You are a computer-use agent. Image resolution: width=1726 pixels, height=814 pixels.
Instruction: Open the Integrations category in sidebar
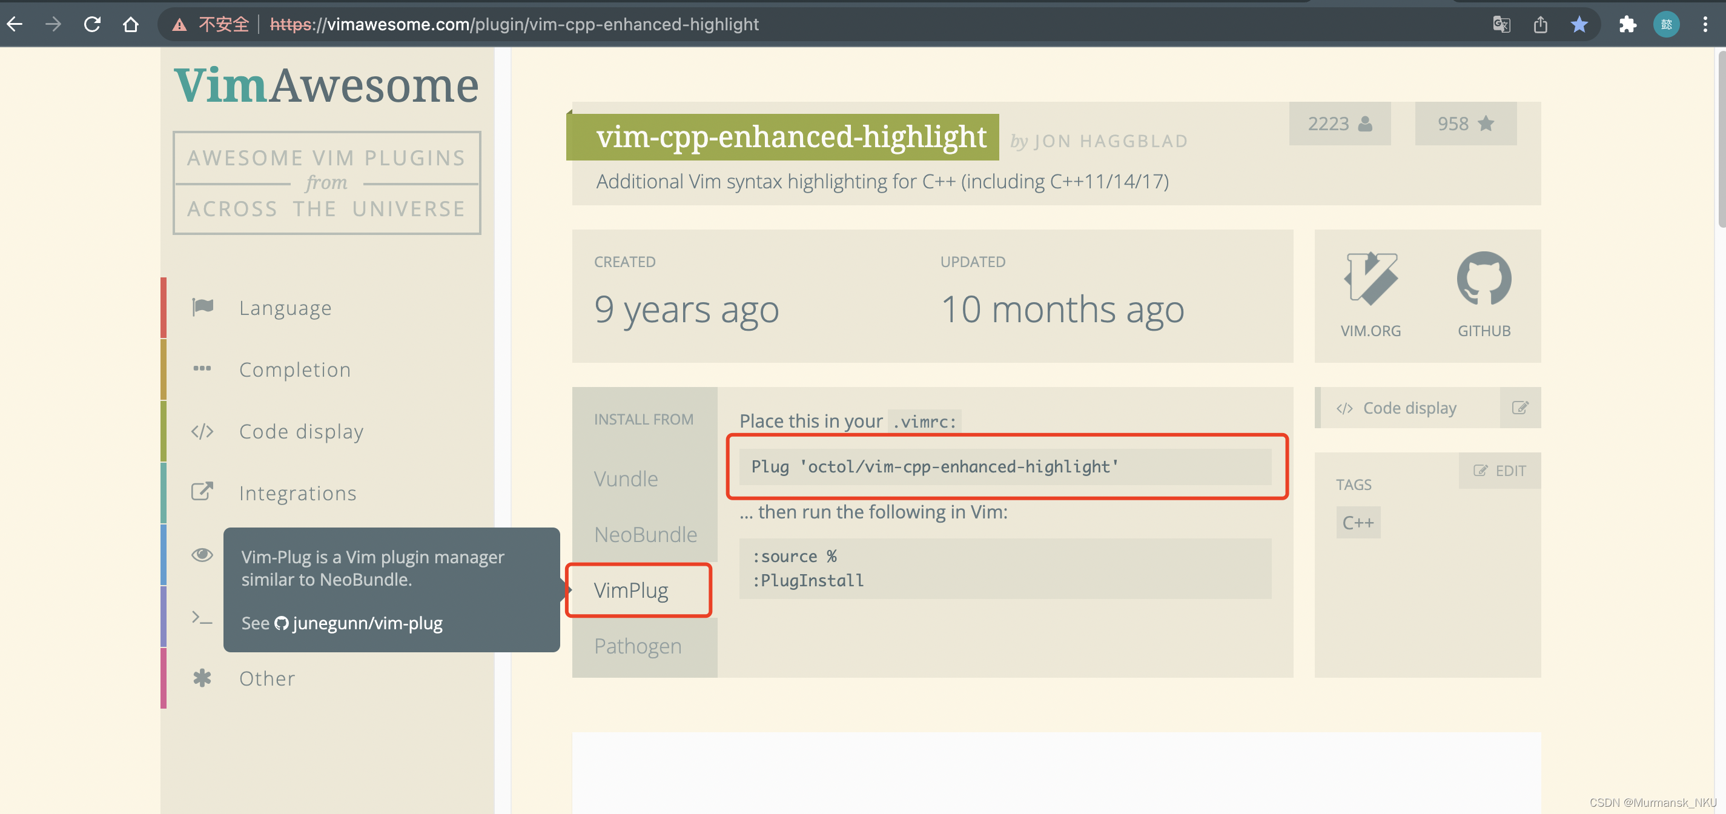click(x=297, y=493)
